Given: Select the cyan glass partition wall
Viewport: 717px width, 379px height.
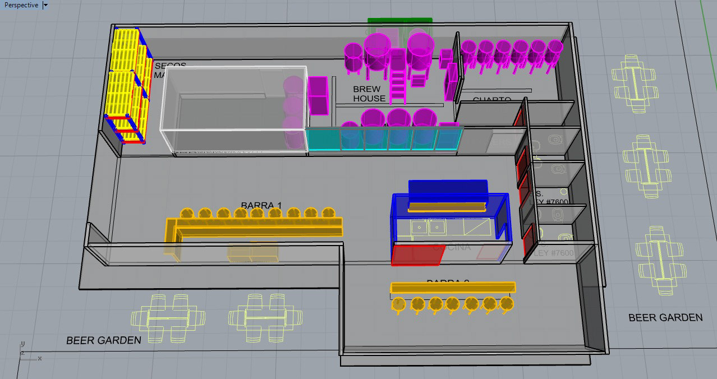Looking at the screenshot, I should pyautogui.click(x=384, y=139).
